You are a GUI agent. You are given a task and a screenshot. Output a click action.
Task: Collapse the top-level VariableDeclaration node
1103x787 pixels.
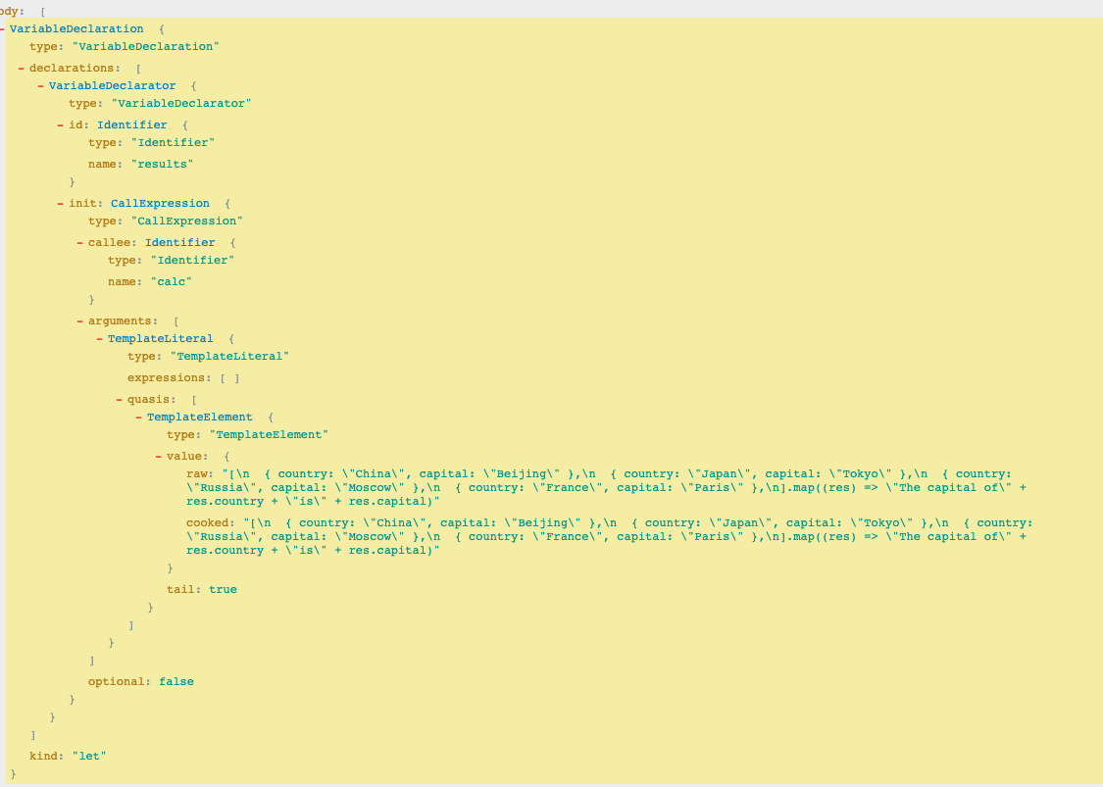3,29
